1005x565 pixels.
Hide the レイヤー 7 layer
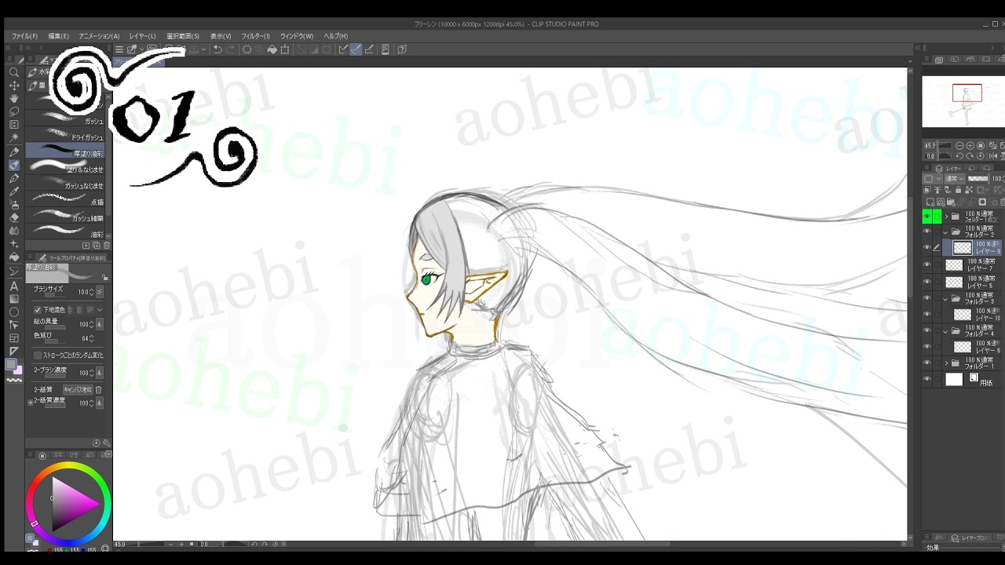click(927, 265)
